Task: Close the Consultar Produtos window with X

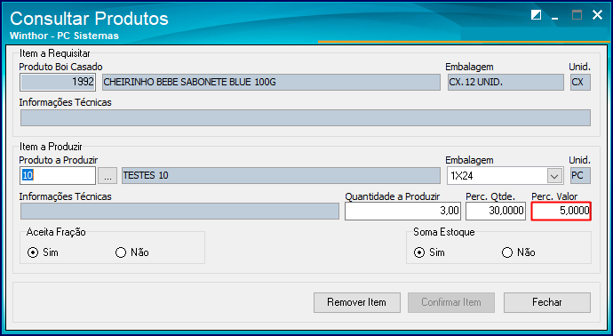Action: [x=597, y=15]
